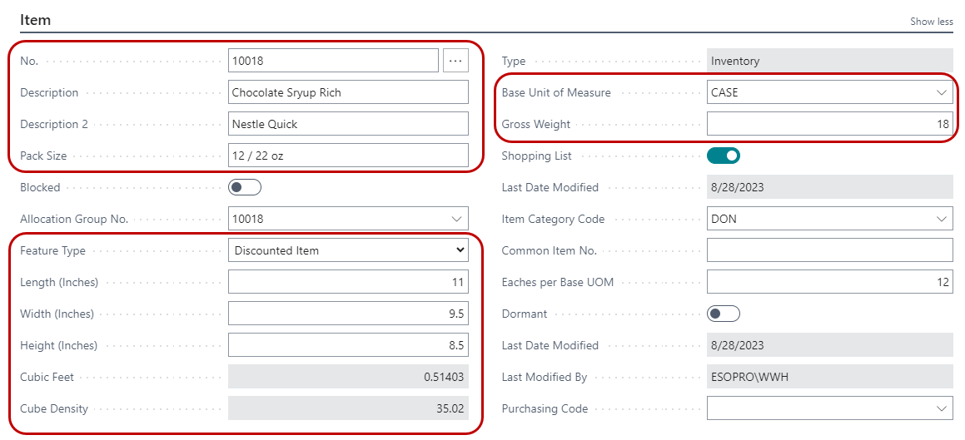965x440 pixels.
Task: Click the Show less link
Action: 931,22
